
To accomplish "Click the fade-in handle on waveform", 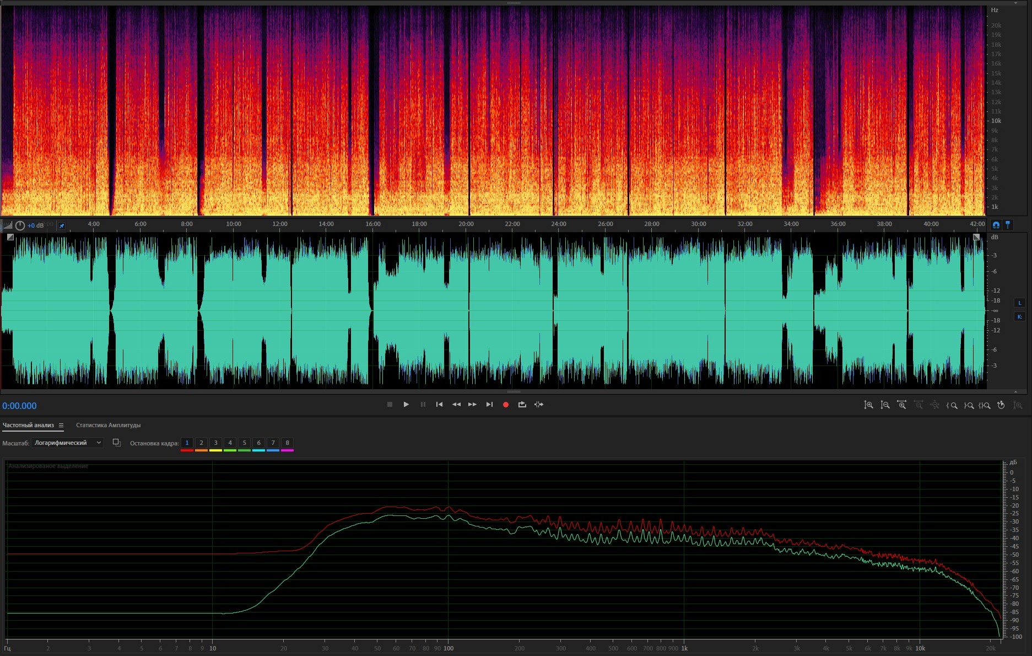I will click(10, 237).
